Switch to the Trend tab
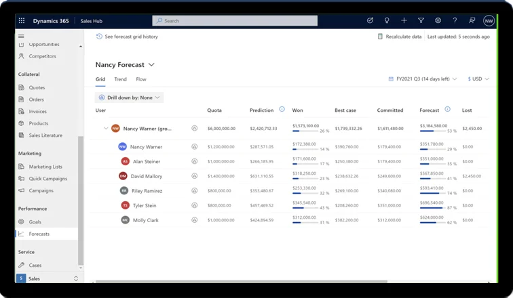 pyautogui.click(x=120, y=79)
